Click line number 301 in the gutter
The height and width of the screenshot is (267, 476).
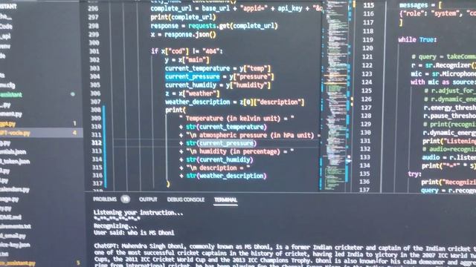94,51
